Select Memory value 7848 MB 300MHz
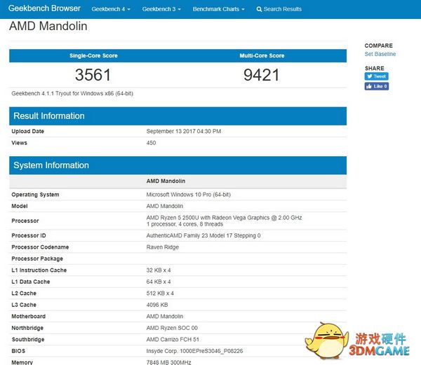This screenshot has width=421, height=365. [x=168, y=362]
